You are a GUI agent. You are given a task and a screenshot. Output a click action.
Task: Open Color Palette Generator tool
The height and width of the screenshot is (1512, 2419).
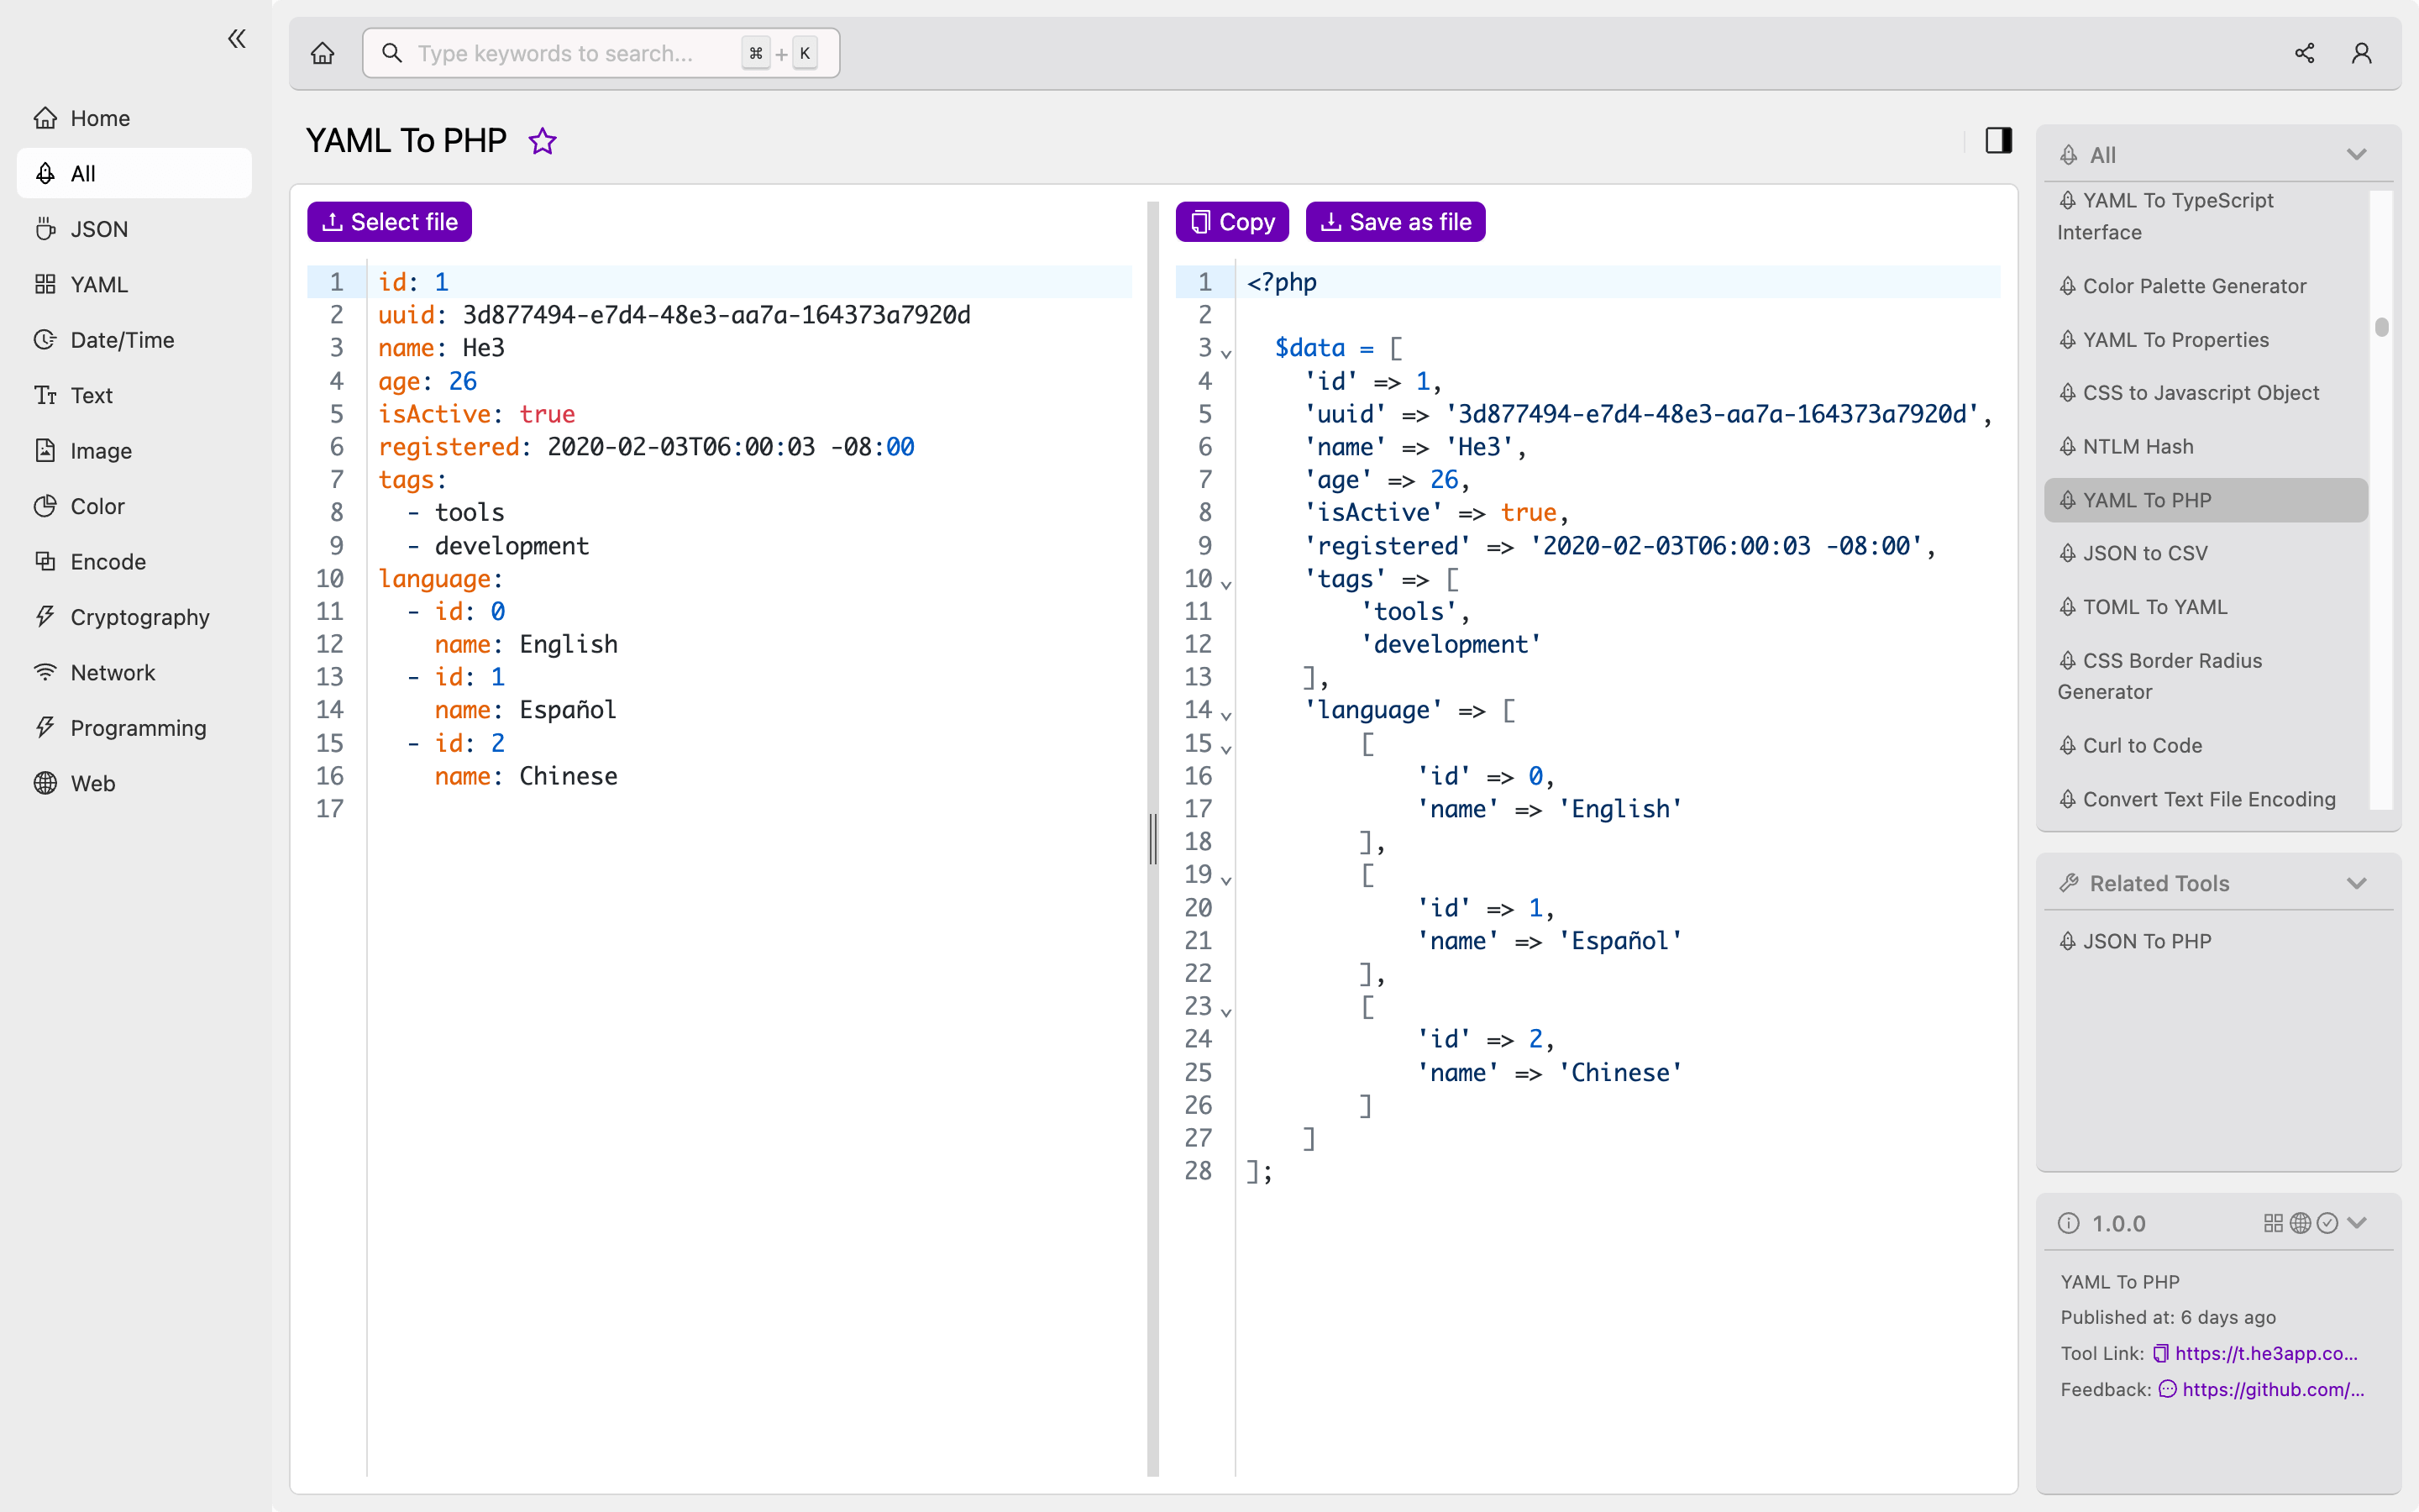[x=2206, y=286]
